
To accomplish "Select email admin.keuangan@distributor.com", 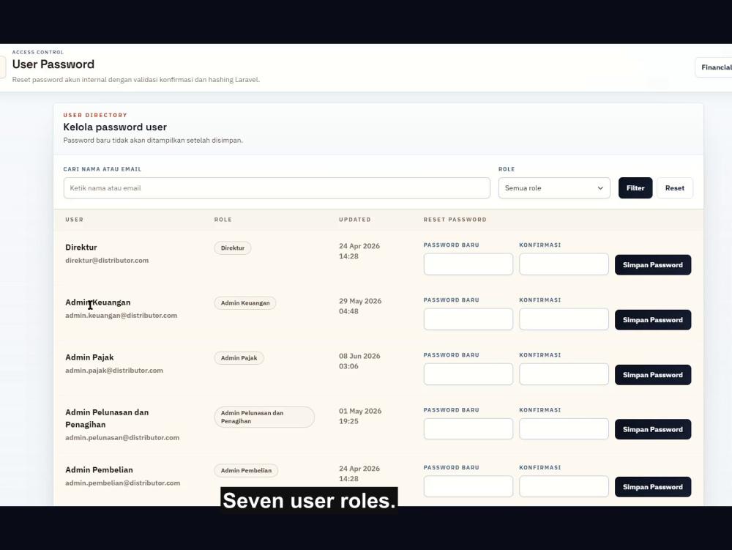I will (121, 316).
